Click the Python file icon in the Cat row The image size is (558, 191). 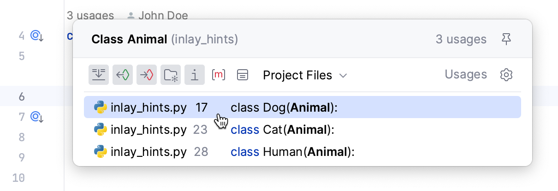point(100,130)
